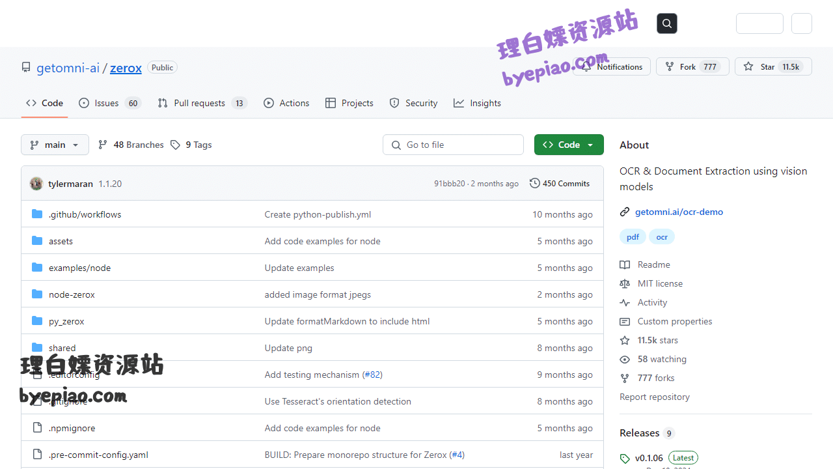Click the file icon beside .npmignore

(x=37, y=428)
